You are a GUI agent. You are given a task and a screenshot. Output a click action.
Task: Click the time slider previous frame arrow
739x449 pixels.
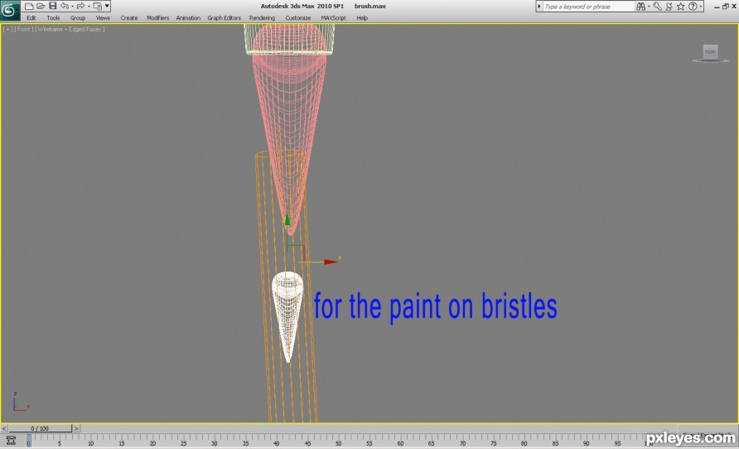click(4, 428)
